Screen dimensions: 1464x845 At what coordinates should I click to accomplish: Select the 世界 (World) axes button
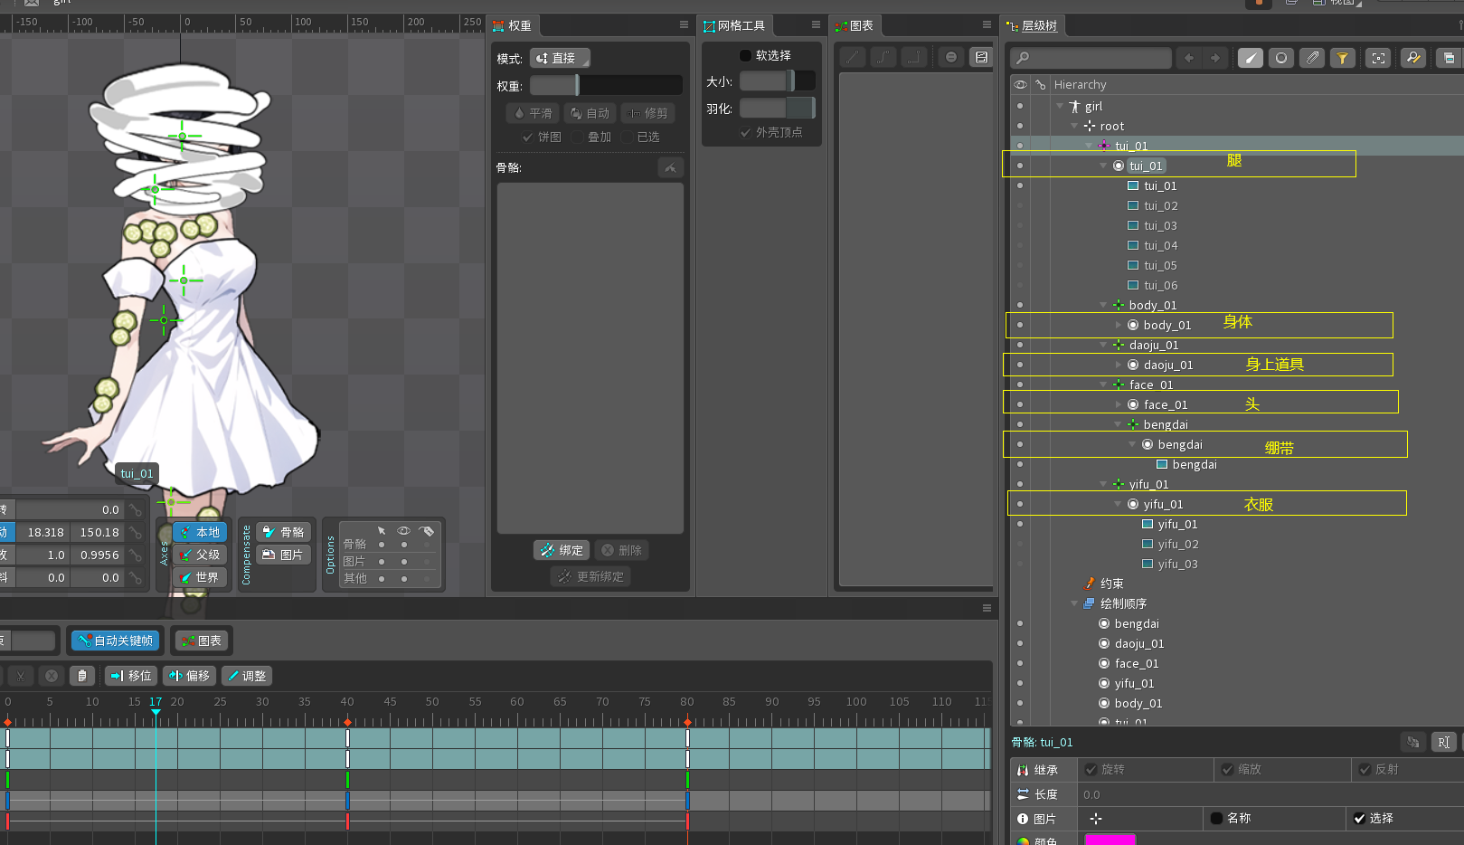pos(200,577)
